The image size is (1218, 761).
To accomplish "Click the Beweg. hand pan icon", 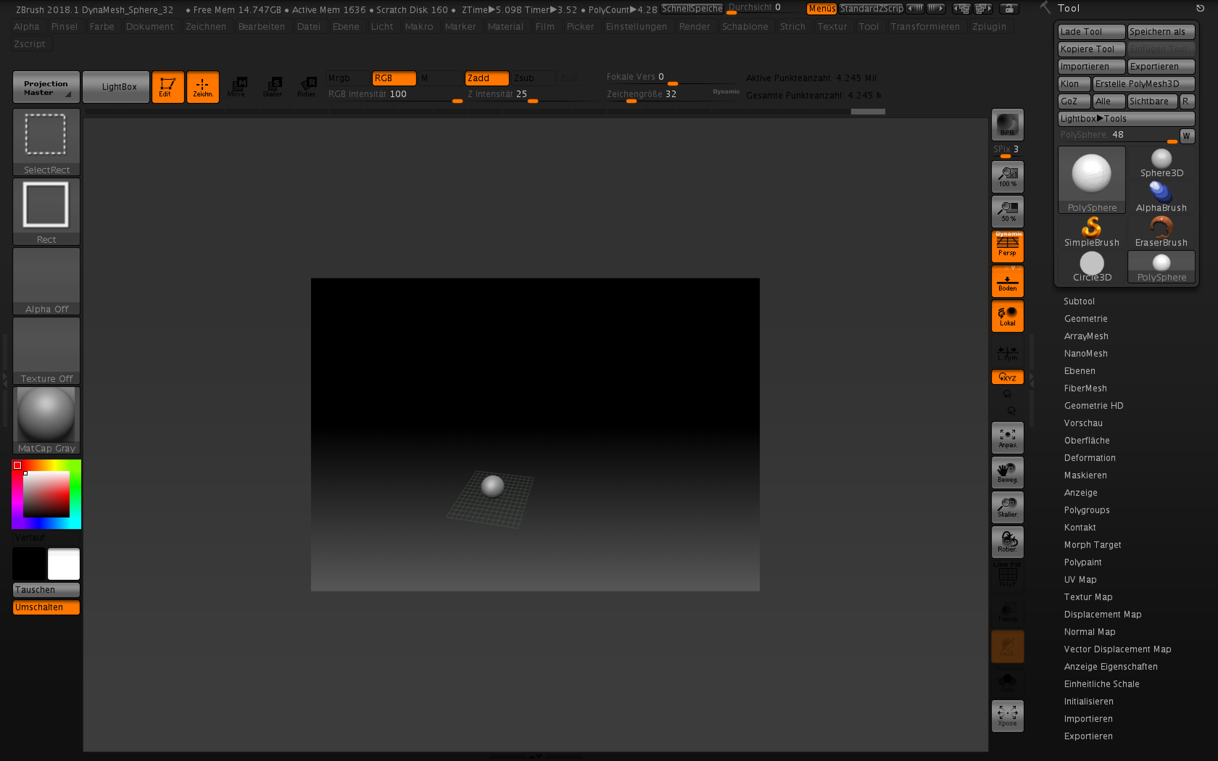I will click(1007, 472).
